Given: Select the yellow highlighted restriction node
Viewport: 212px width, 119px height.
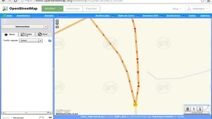Looking at the screenshot, I should pyautogui.click(x=135, y=105).
